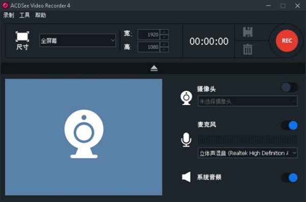Enable the 摄像头 camera toggle
The width and height of the screenshot is (306, 202).
[x=289, y=87]
